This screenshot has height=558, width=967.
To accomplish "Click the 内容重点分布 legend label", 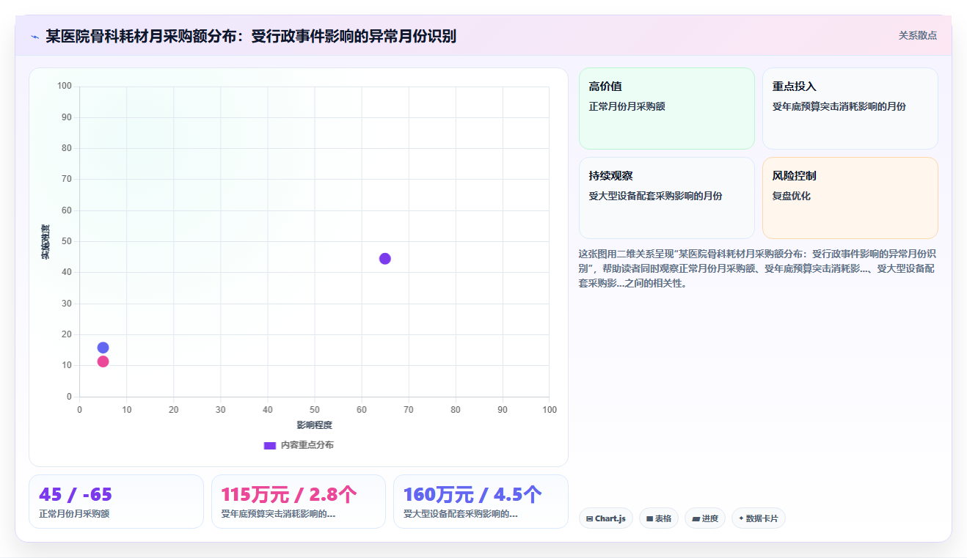I will click(307, 445).
